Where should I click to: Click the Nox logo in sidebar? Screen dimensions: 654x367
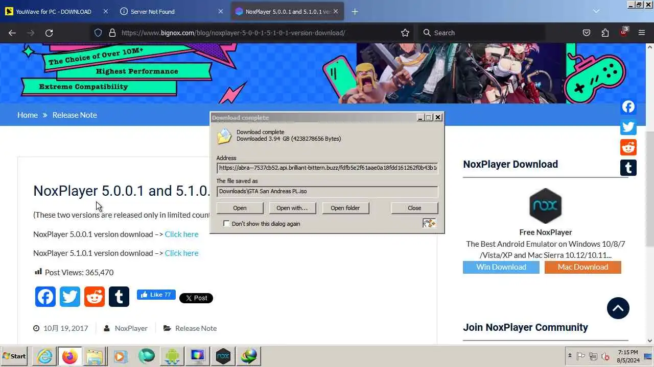click(x=545, y=206)
